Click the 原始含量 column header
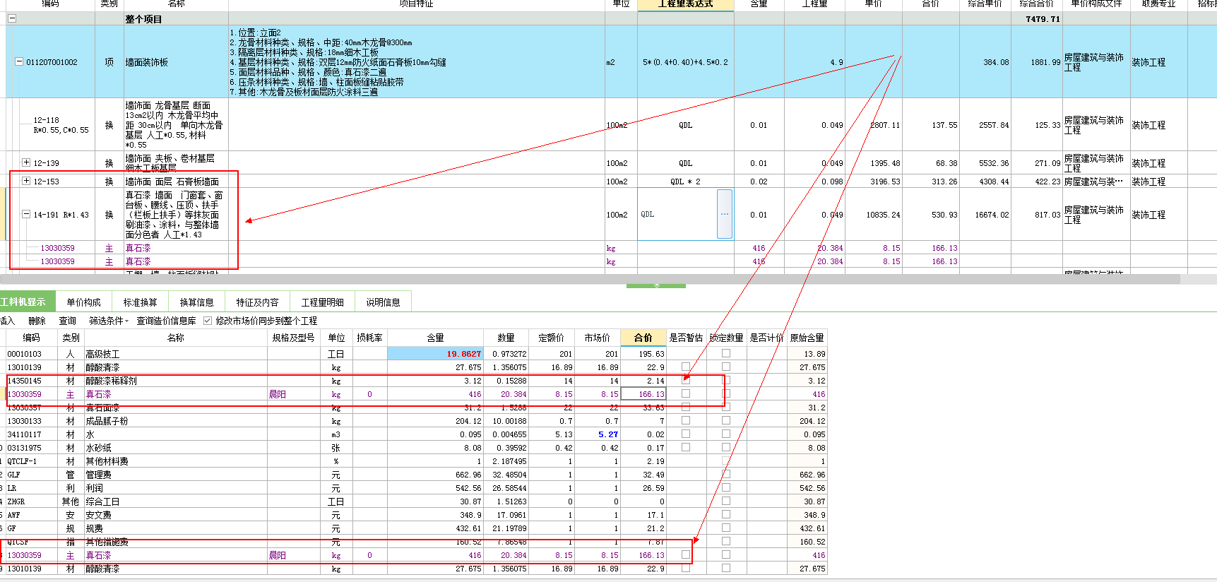The height and width of the screenshot is (582, 1217). click(x=807, y=338)
